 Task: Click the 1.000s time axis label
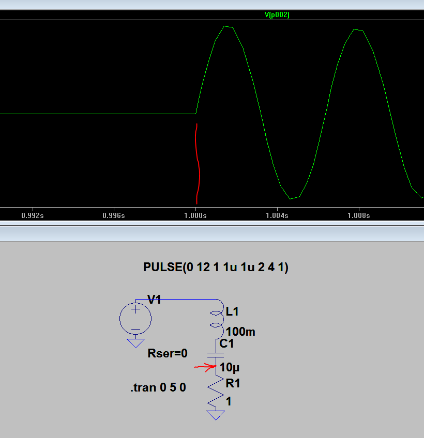coord(195,215)
